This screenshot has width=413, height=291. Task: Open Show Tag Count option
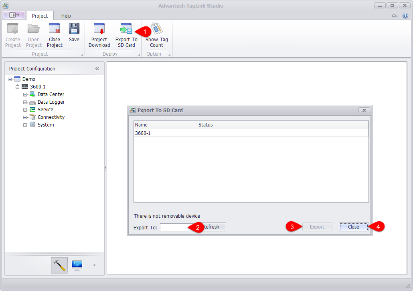(x=156, y=30)
